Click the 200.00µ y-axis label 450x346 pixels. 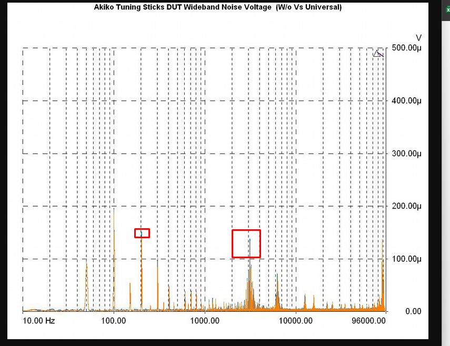coord(406,206)
